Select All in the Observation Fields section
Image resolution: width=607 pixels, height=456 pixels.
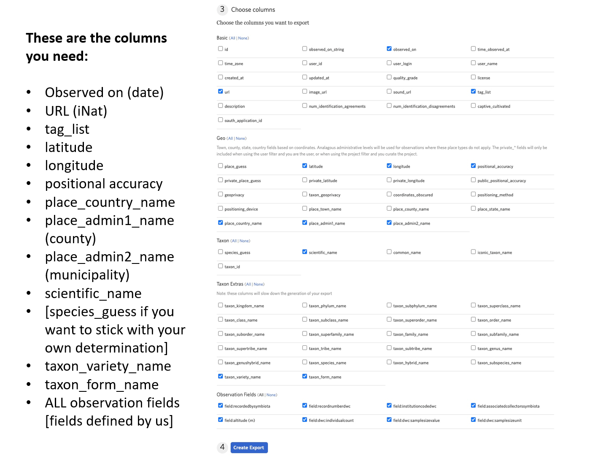click(261, 394)
